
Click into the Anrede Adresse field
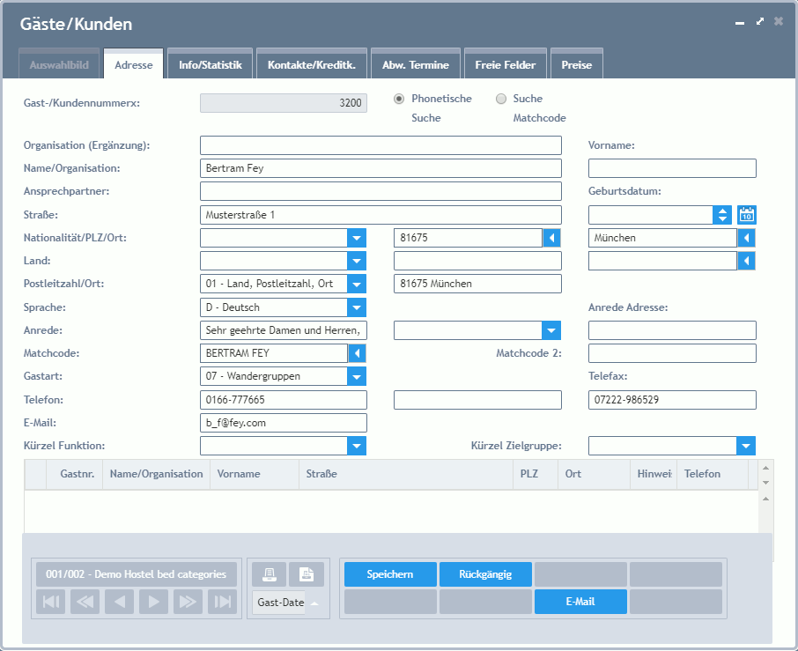click(672, 330)
